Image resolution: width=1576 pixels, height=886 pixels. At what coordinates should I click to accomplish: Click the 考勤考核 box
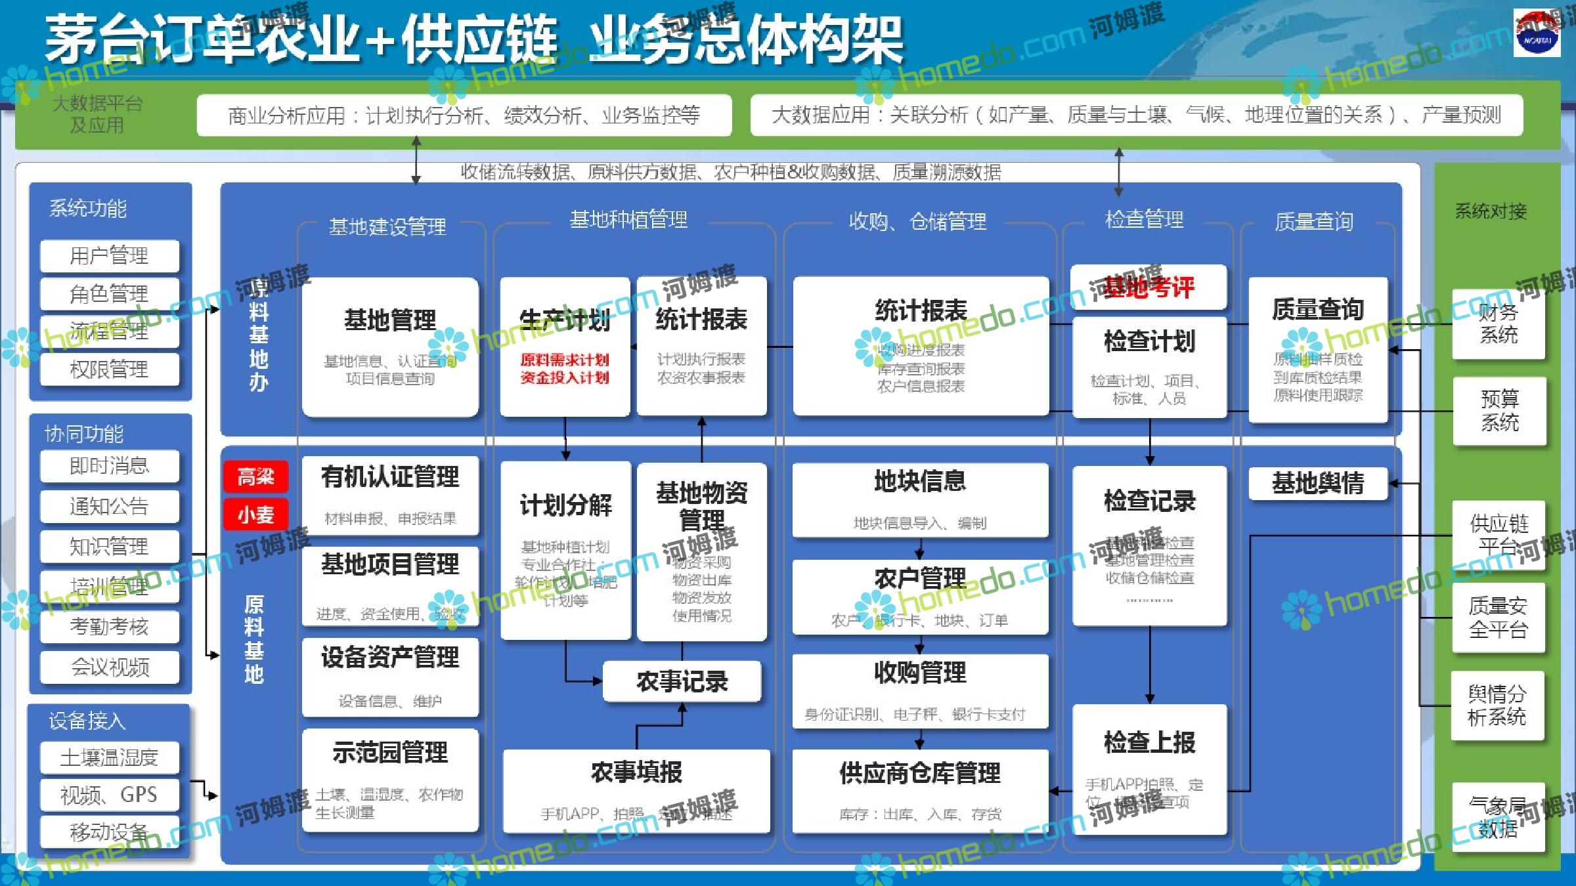pyautogui.click(x=110, y=626)
